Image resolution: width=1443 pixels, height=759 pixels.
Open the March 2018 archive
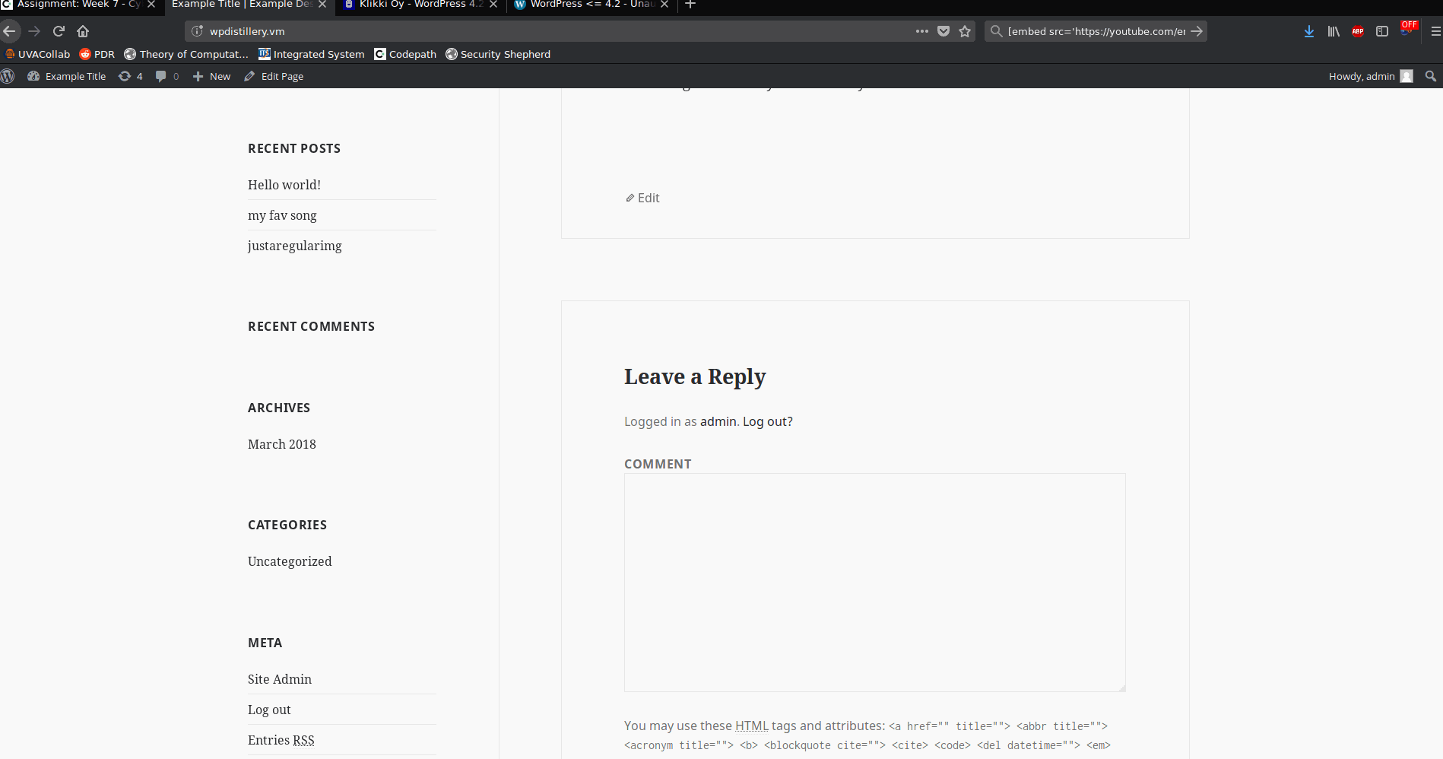tap(282, 444)
